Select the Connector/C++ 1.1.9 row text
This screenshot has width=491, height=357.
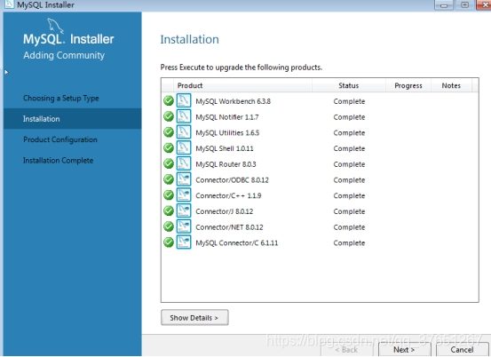tap(228, 195)
